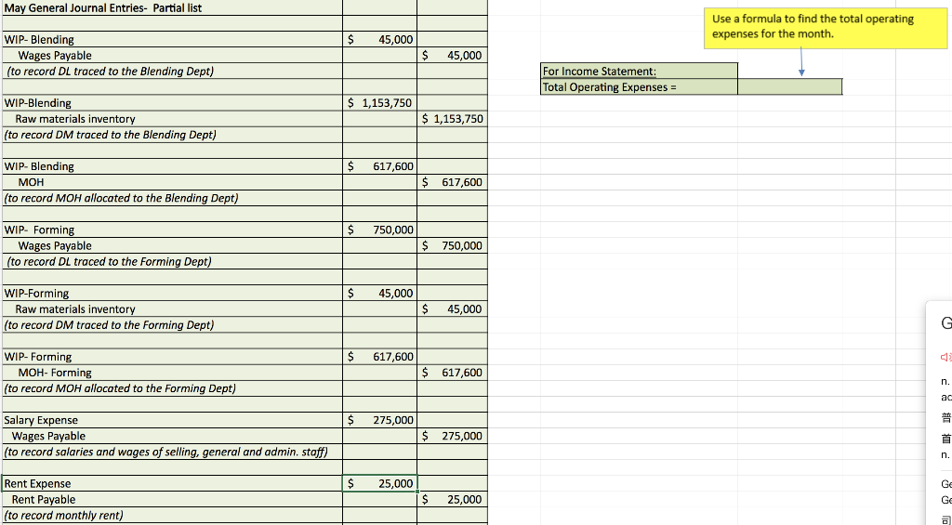The height and width of the screenshot is (525, 952).
Task: Select the $750,000 debit for WIP- Forming
Action: coord(380,230)
